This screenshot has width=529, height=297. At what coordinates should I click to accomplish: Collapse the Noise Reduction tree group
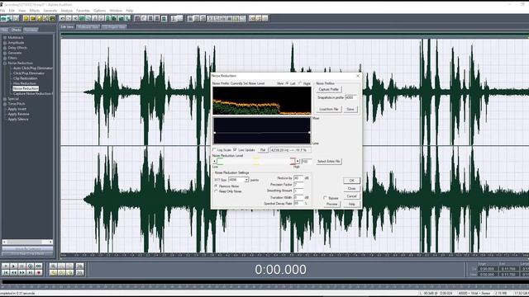(5, 63)
